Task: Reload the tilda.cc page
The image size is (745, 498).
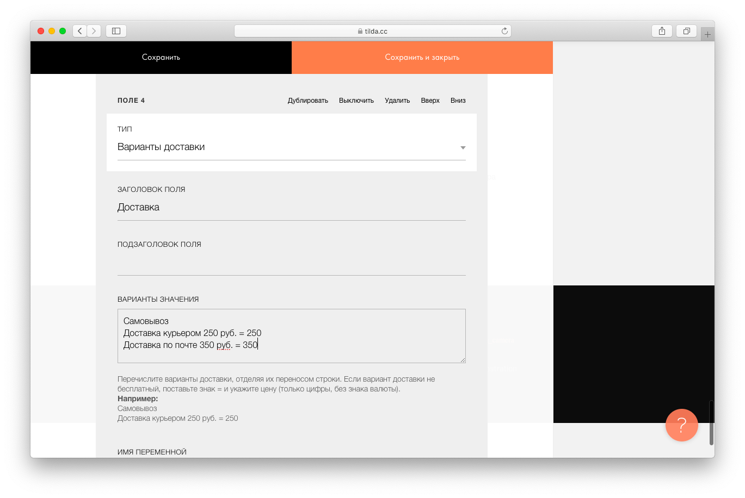Action: [504, 31]
